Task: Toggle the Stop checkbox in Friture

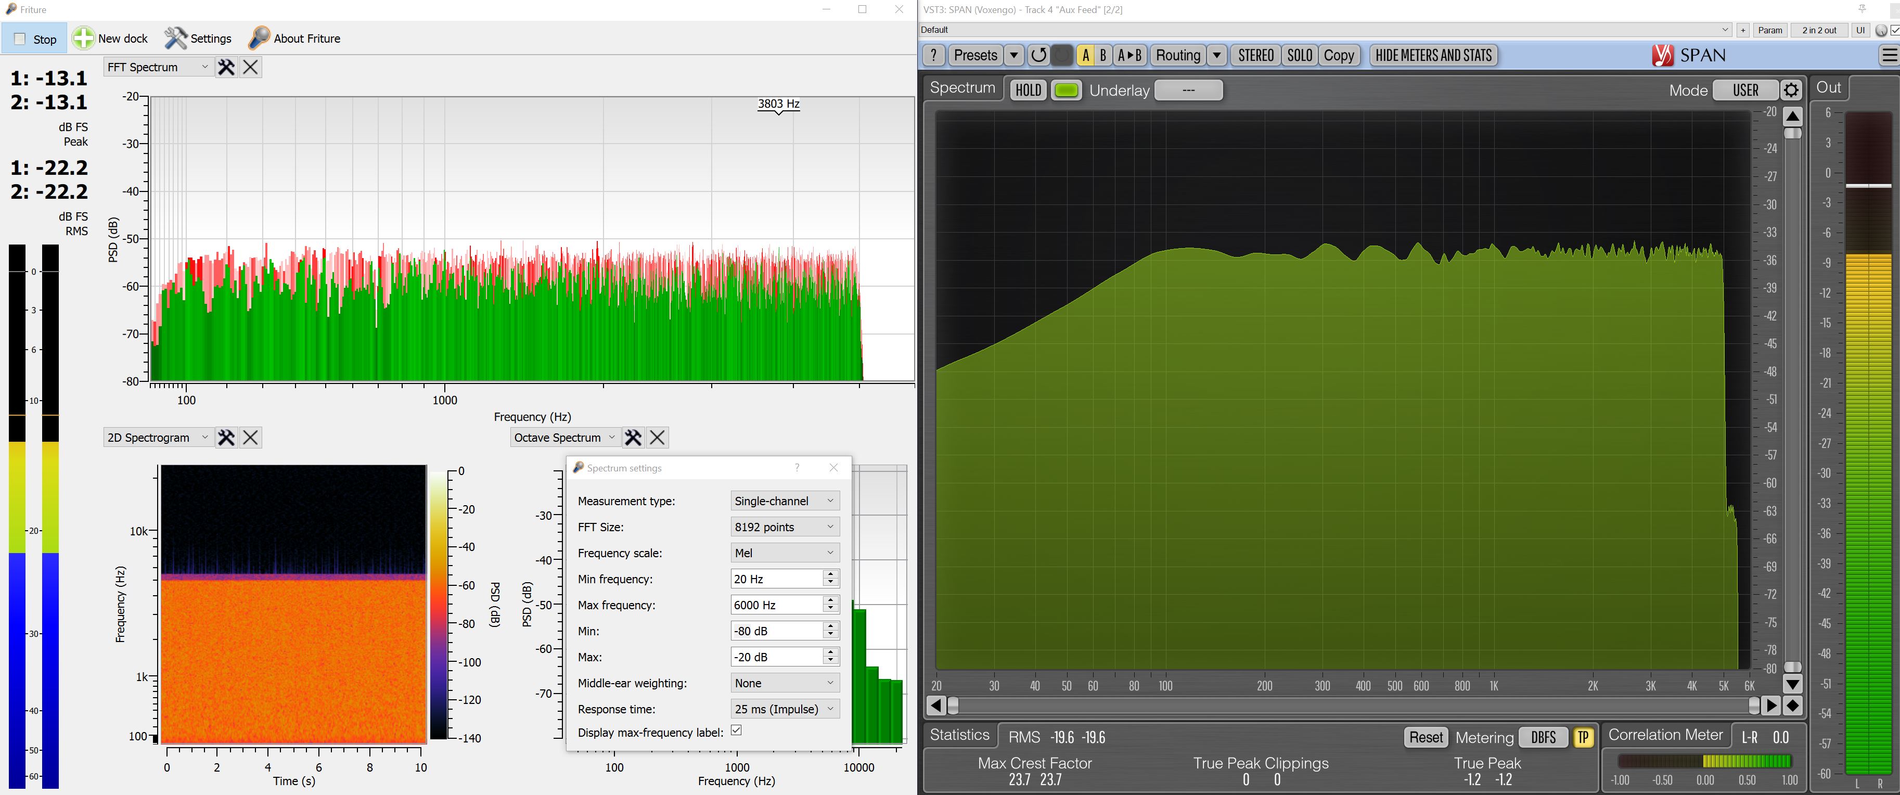Action: pyautogui.click(x=20, y=39)
